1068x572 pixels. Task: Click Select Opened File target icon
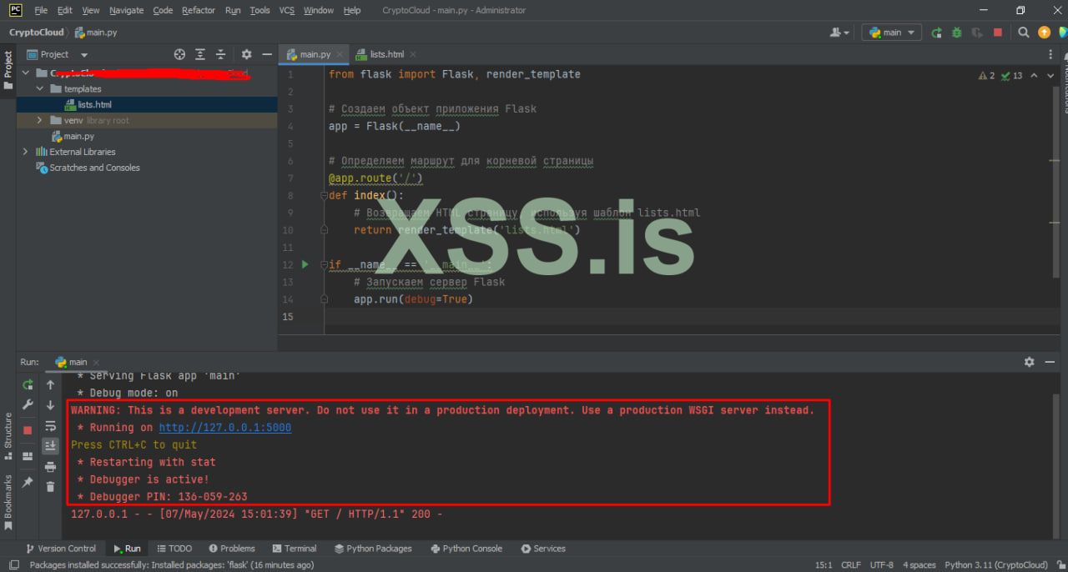[x=179, y=54]
